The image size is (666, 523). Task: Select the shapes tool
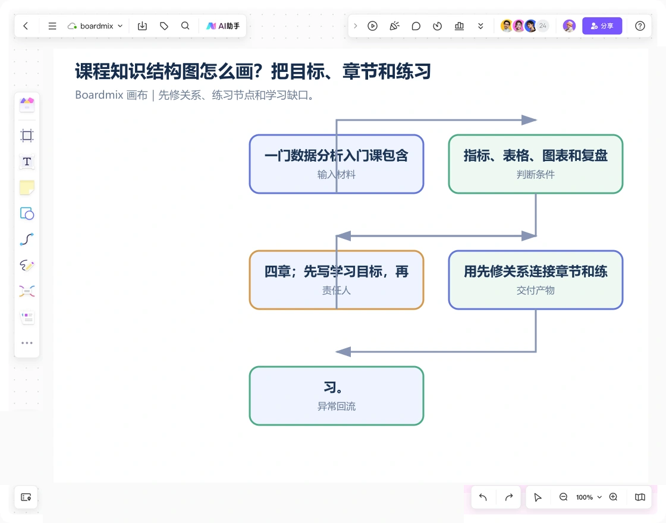pos(27,213)
